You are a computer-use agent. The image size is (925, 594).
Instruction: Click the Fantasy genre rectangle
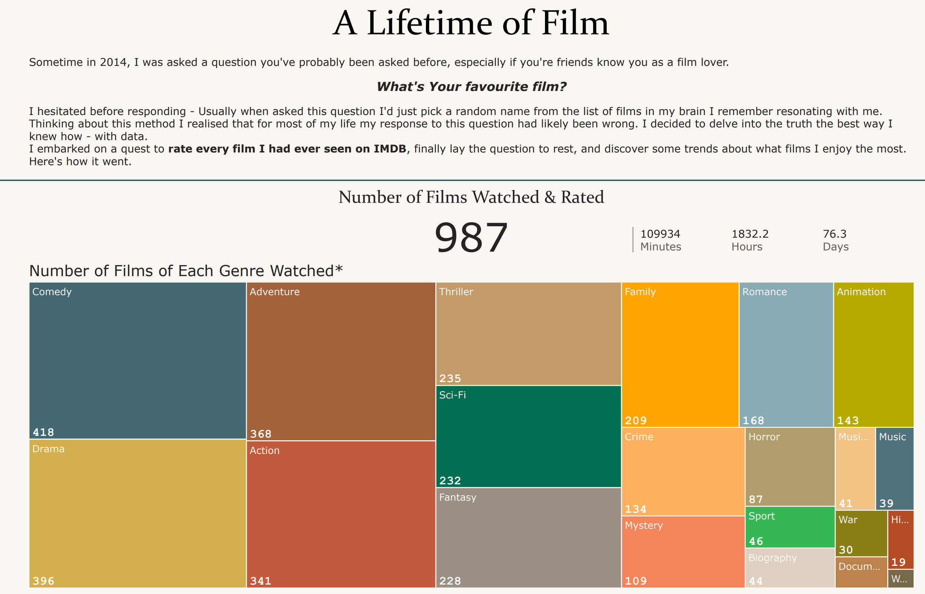pyautogui.click(x=528, y=538)
